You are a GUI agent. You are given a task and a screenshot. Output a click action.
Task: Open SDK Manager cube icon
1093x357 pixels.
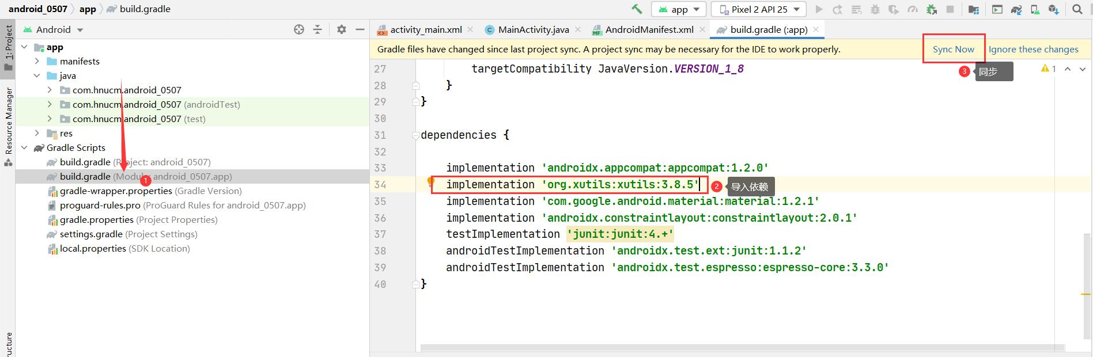(x=1054, y=9)
